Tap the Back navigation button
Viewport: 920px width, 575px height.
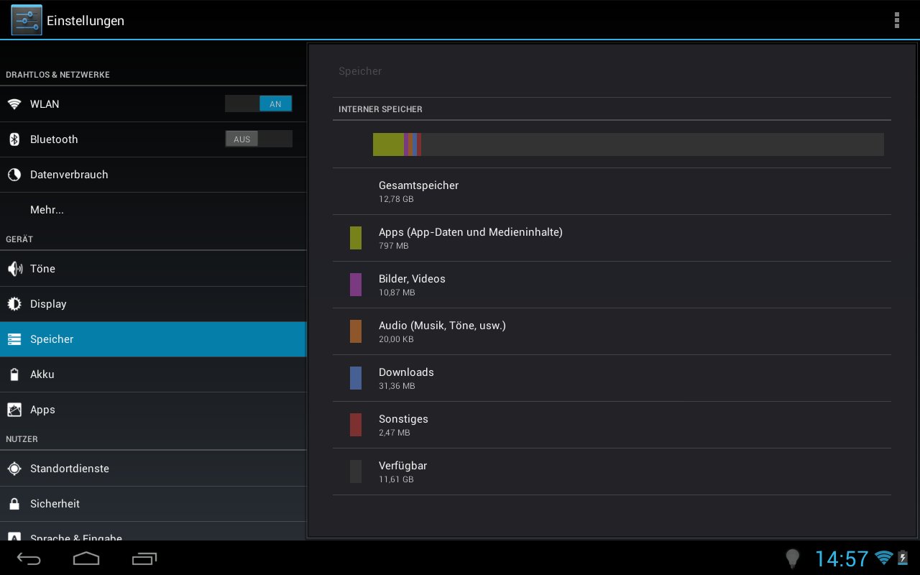coord(29,558)
